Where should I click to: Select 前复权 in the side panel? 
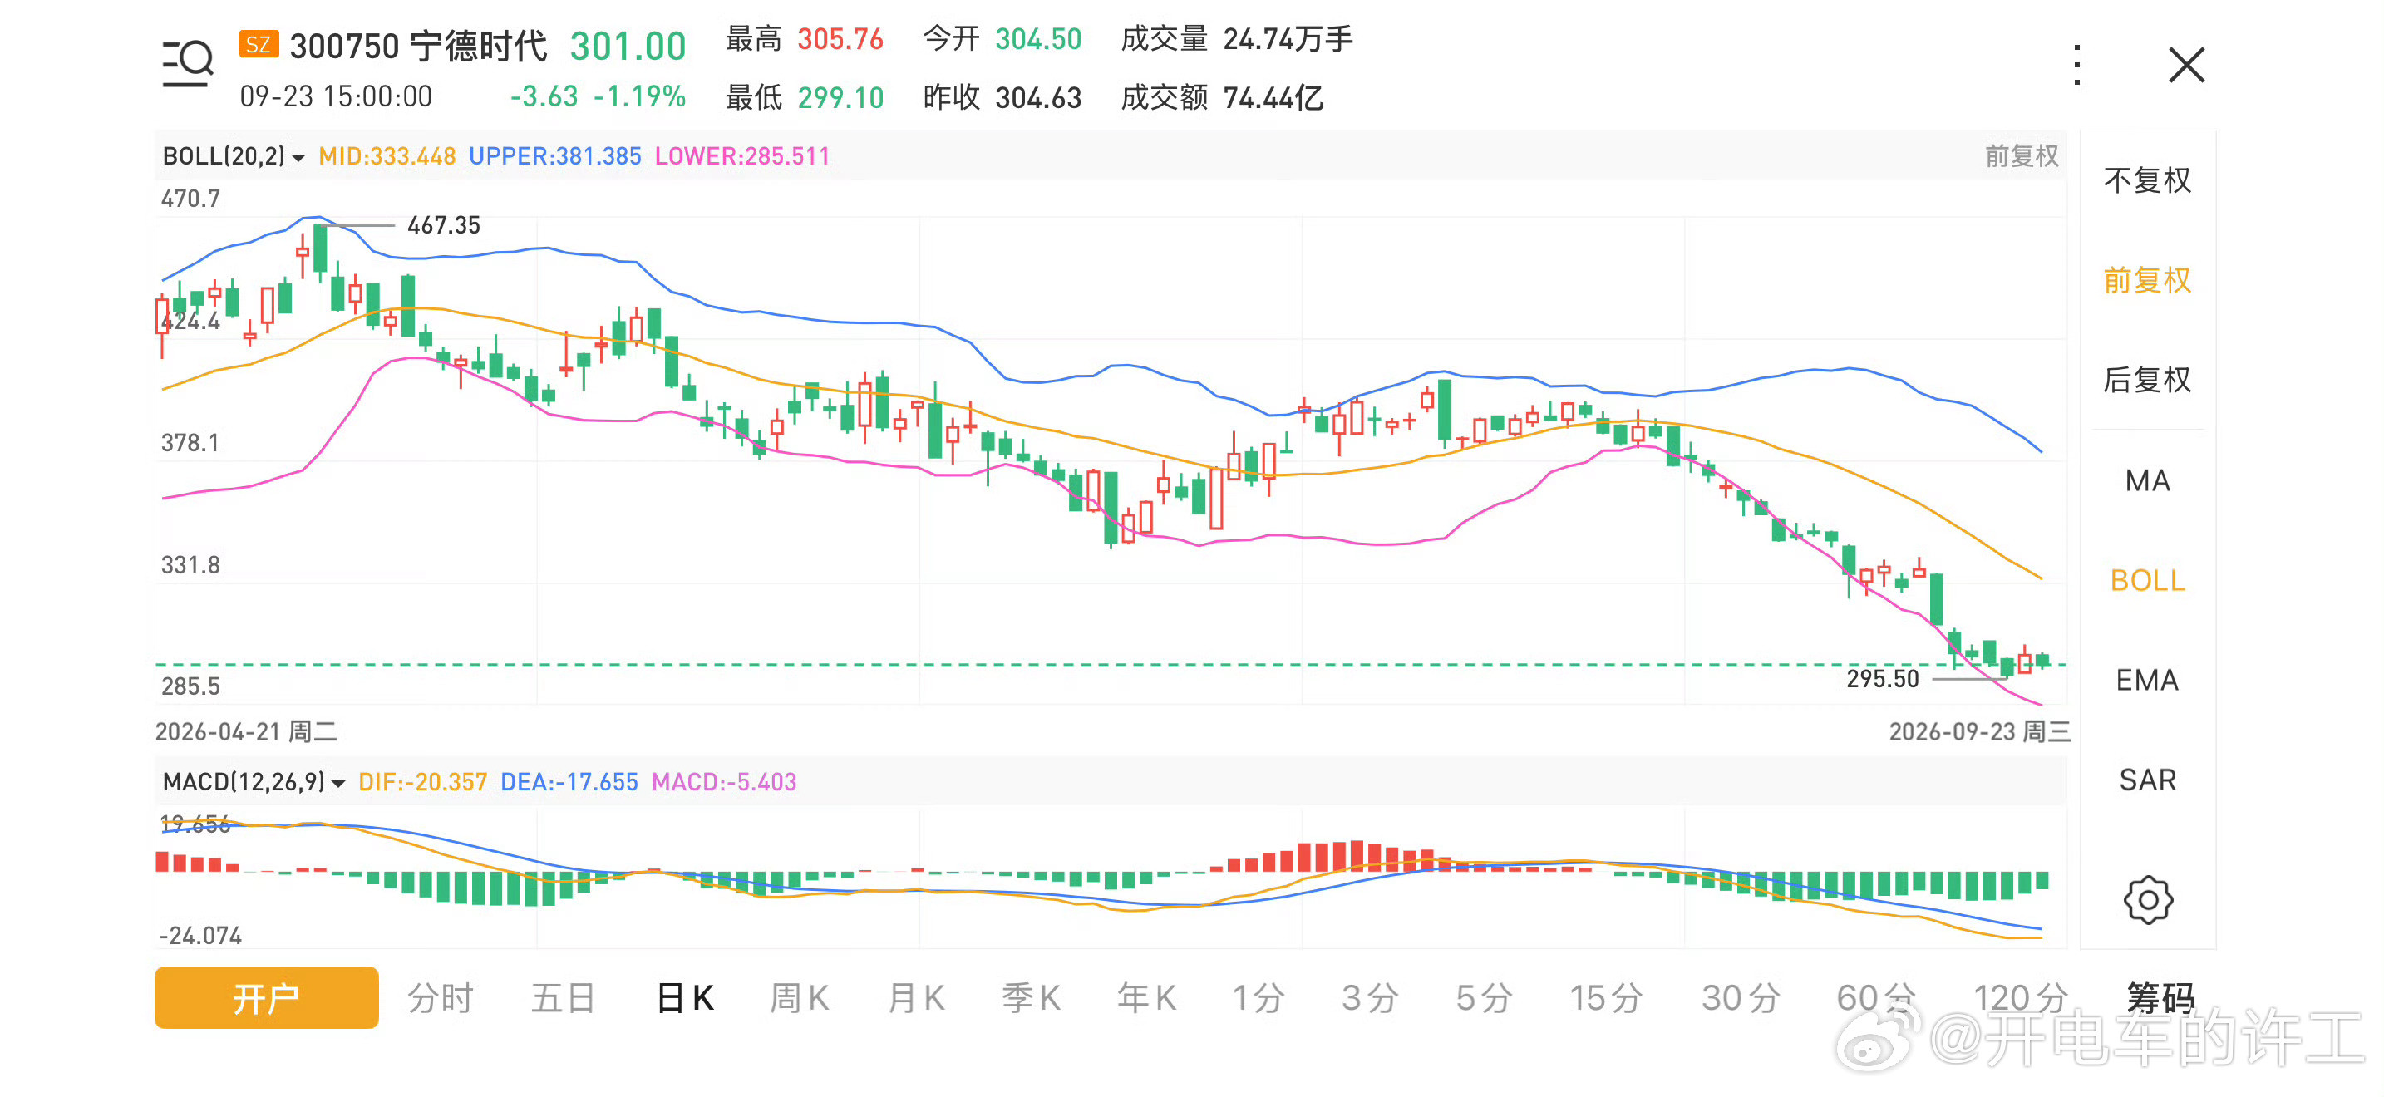click(x=2147, y=279)
